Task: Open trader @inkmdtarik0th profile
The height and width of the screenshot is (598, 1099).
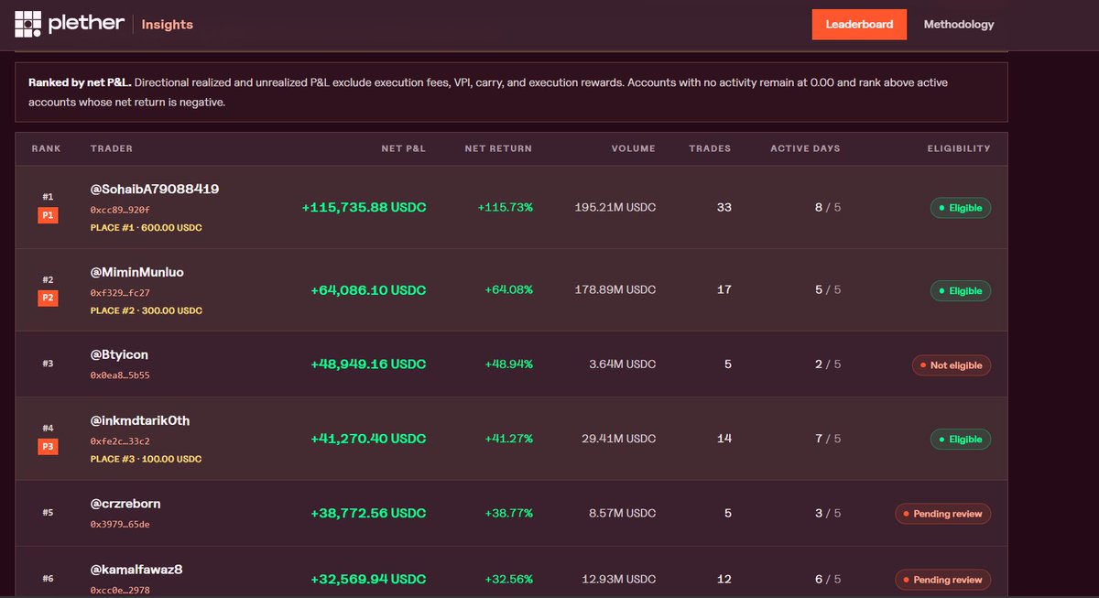Action: 139,421
